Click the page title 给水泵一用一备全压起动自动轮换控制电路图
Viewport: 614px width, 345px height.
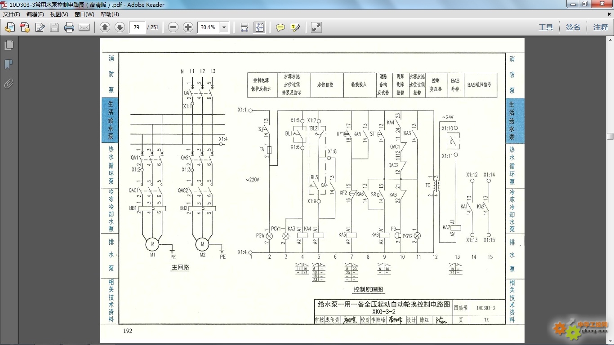pyautogui.click(x=384, y=304)
